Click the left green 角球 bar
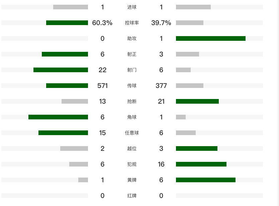Viewport: 279px width, 206px height. [x=58, y=117]
